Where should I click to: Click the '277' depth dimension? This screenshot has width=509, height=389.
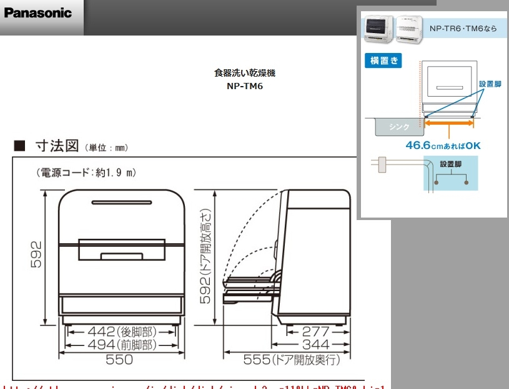click(315, 332)
